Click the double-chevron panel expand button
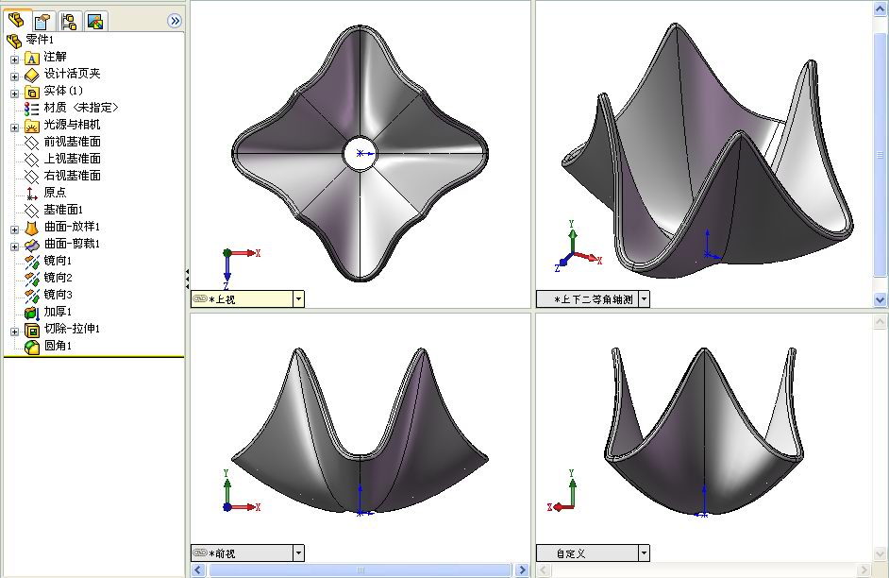Image resolution: width=889 pixels, height=578 pixels. pyautogui.click(x=175, y=21)
